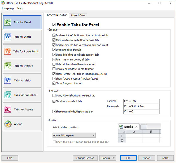Click column B header in preview

151,132
